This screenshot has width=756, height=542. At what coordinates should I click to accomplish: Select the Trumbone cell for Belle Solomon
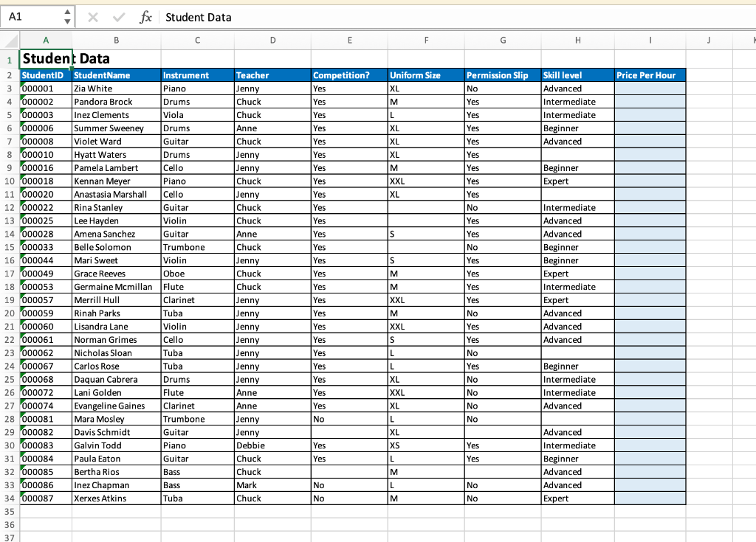coord(197,247)
